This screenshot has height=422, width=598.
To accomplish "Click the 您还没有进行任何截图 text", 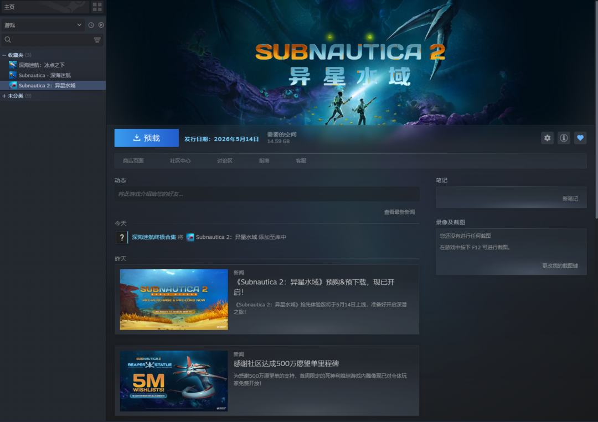I will pyautogui.click(x=465, y=236).
